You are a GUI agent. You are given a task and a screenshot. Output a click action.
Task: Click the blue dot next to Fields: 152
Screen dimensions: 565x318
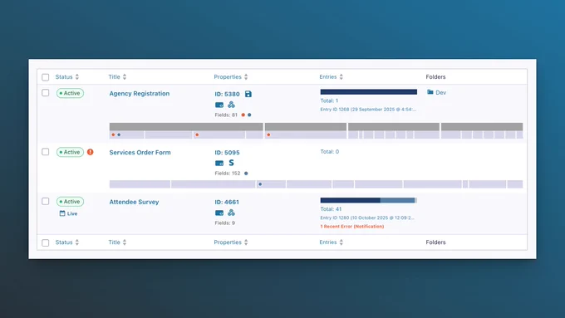click(246, 174)
